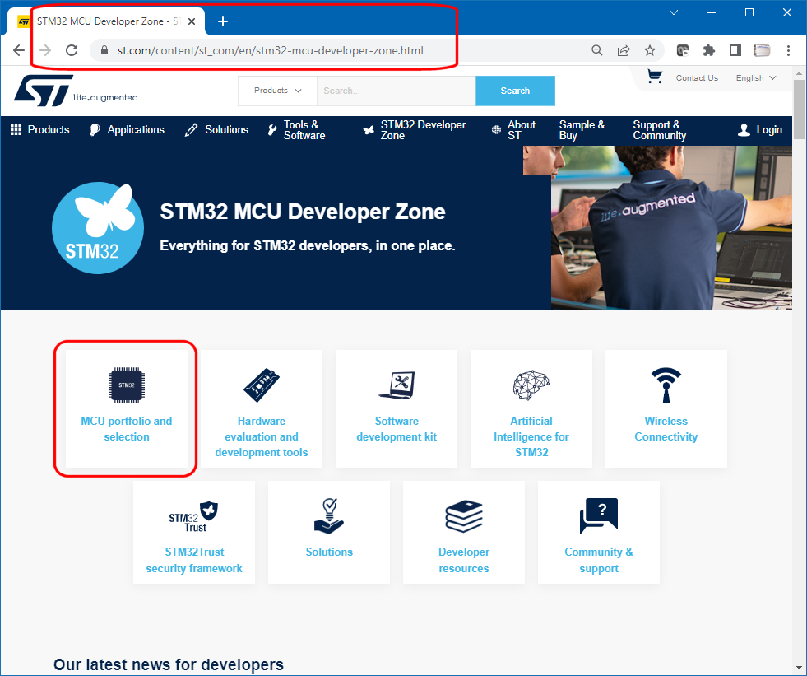
Task: Click the profile avatar in Chrome toolbar
Action: click(x=762, y=50)
